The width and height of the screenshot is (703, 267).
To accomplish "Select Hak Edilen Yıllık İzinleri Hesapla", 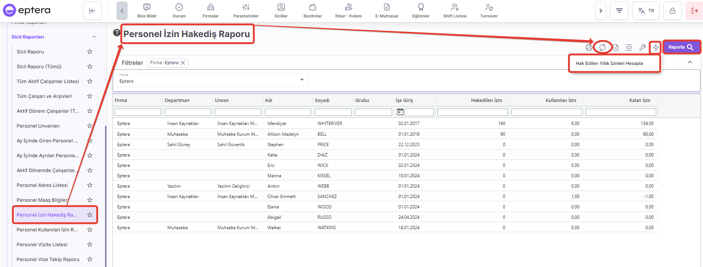I will pyautogui.click(x=609, y=63).
